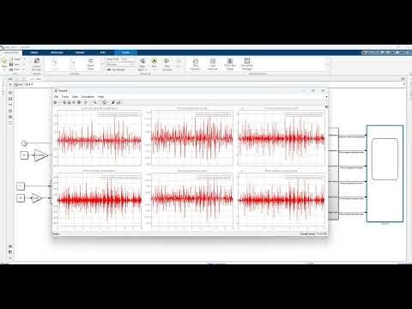
Task: Open the dropdown arrow beside Scope gear icon
Action: pyautogui.click(x=59, y=102)
